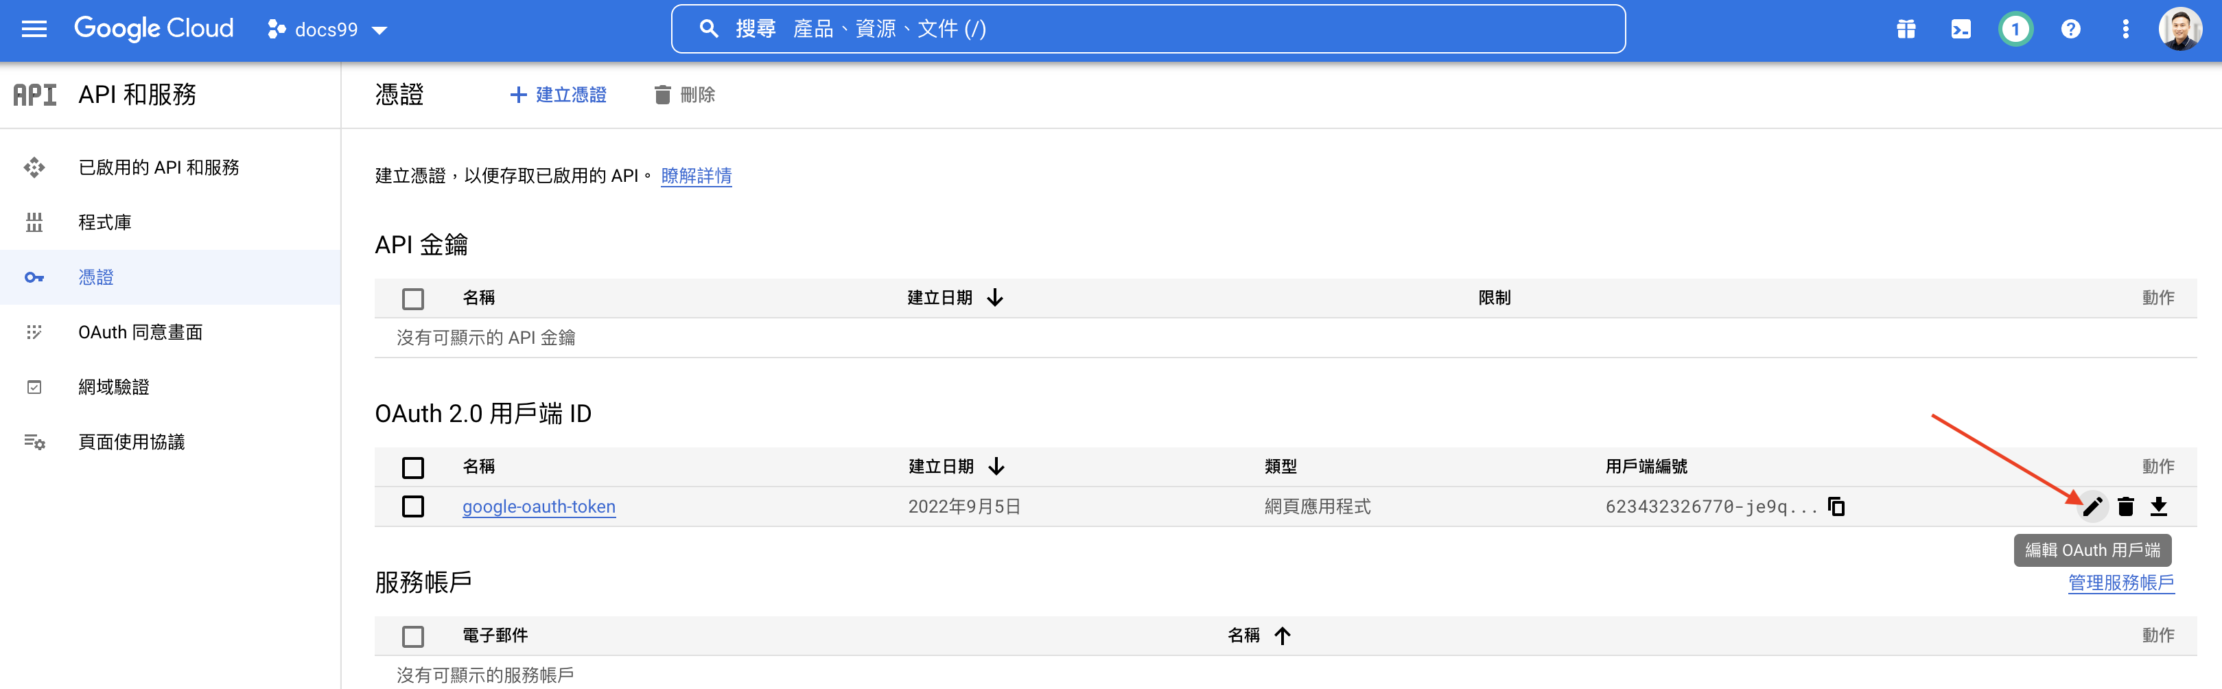The image size is (2222, 689).
Task: Activate Cloud Shell from top bar
Action: 1960,30
